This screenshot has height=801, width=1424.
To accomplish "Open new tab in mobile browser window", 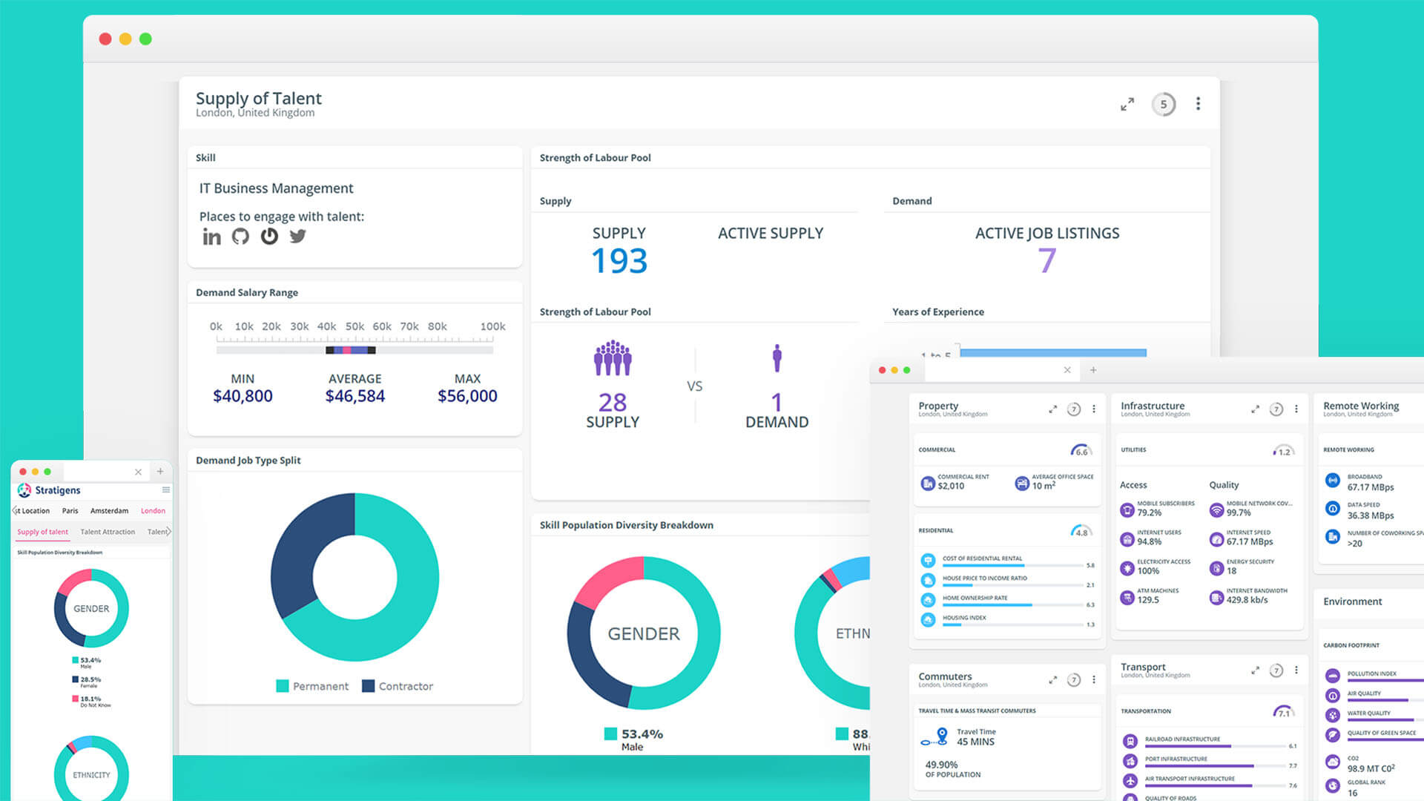I will 159,472.
